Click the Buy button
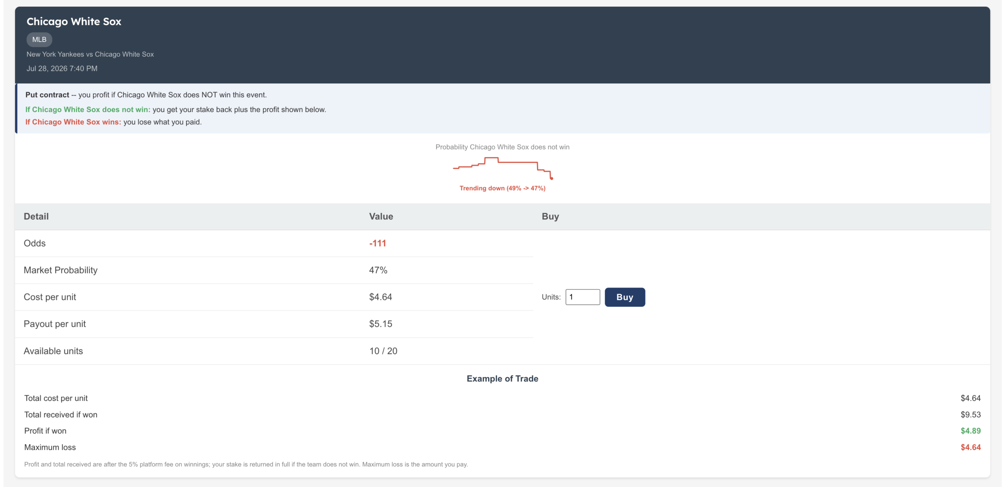 click(x=625, y=297)
